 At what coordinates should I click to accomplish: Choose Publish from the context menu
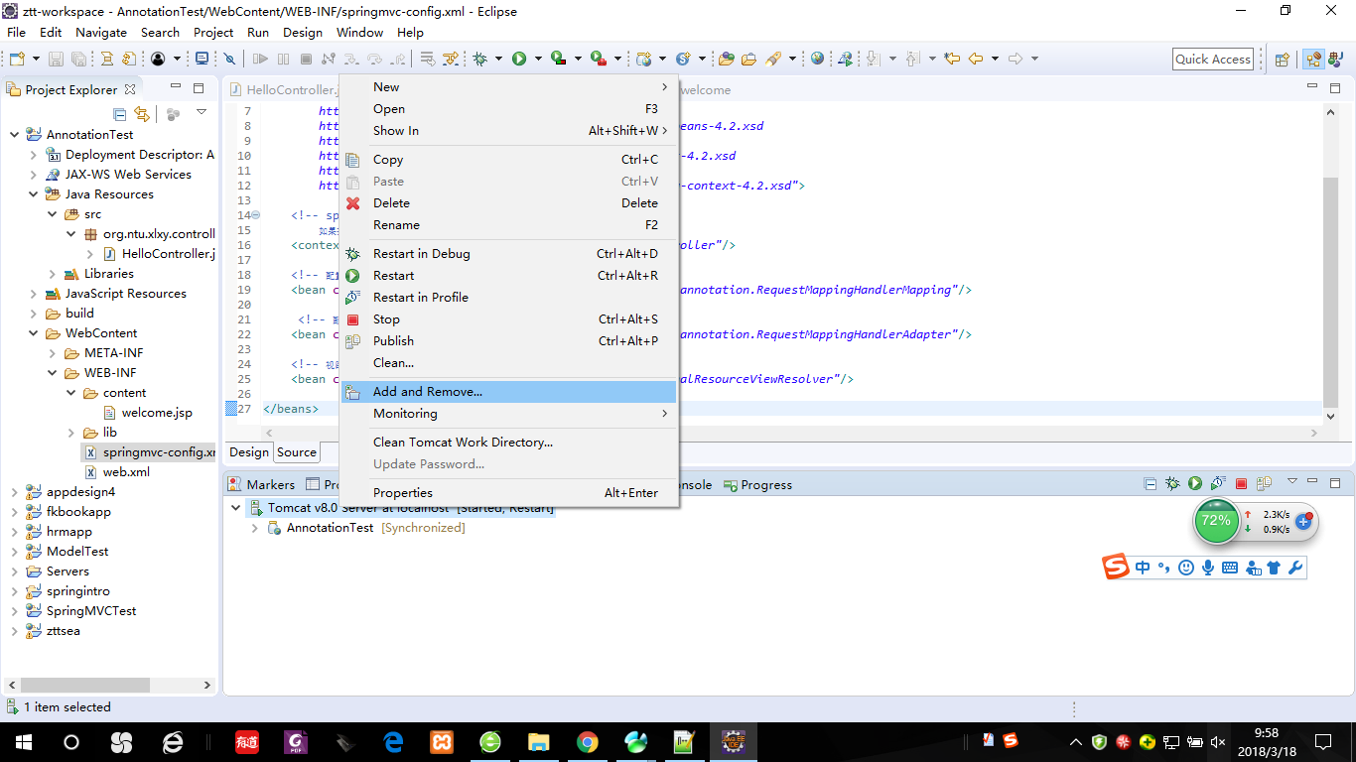(x=508, y=341)
